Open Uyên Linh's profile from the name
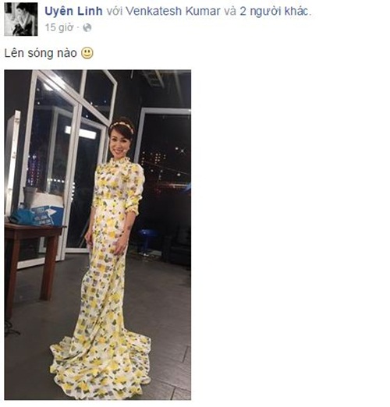 click(73, 11)
